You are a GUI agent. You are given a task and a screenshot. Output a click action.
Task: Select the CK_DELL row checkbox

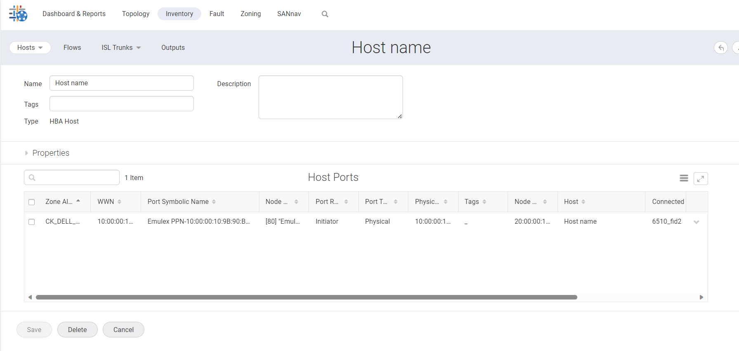point(32,222)
